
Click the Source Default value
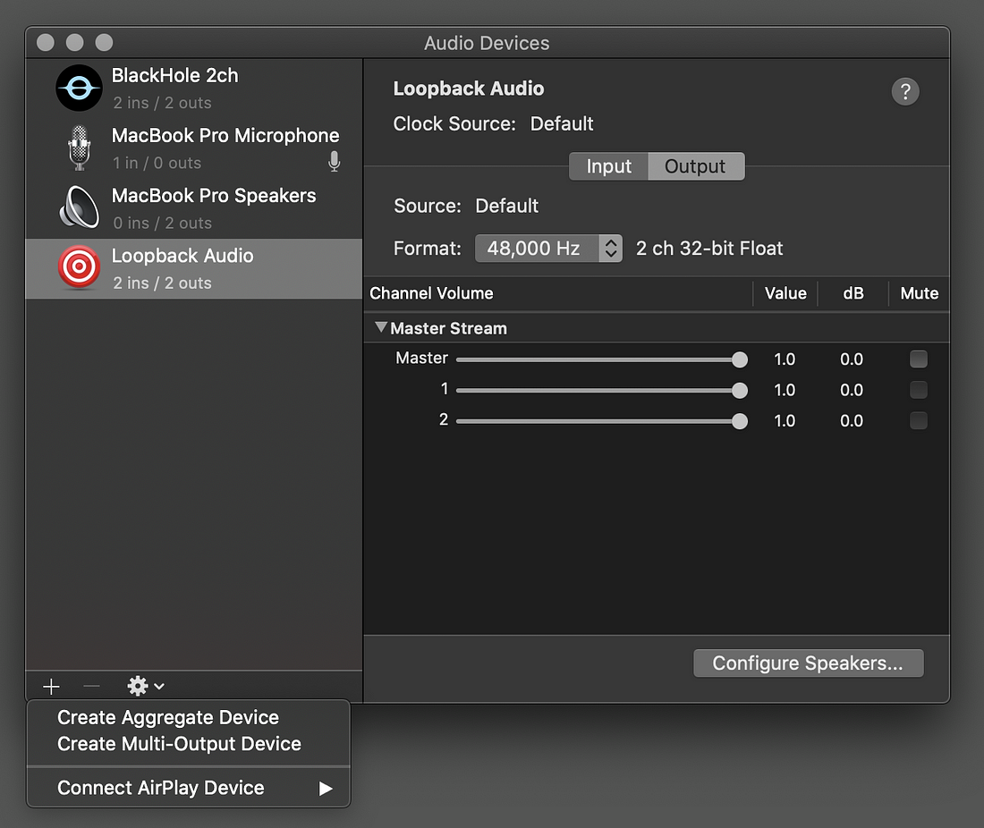coord(506,206)
